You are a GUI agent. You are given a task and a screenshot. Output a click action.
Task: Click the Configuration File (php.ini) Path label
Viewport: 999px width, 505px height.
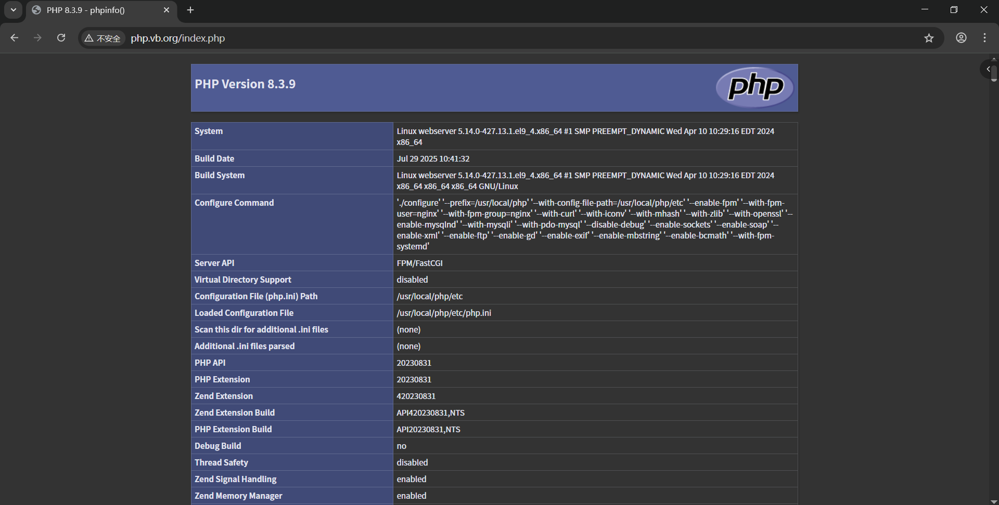coord(256,297)
